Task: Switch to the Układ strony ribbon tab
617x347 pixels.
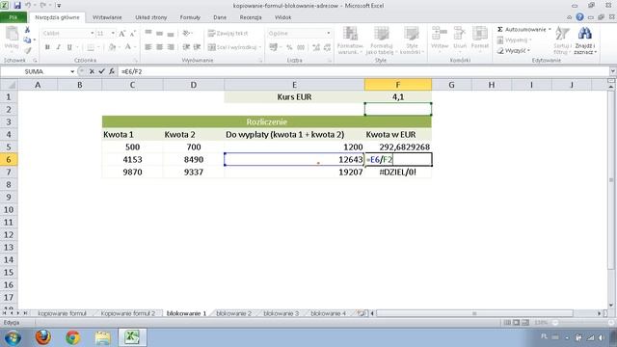Action: 151,17
